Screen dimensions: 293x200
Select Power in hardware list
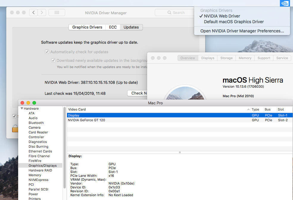click(x=33, y=194)
